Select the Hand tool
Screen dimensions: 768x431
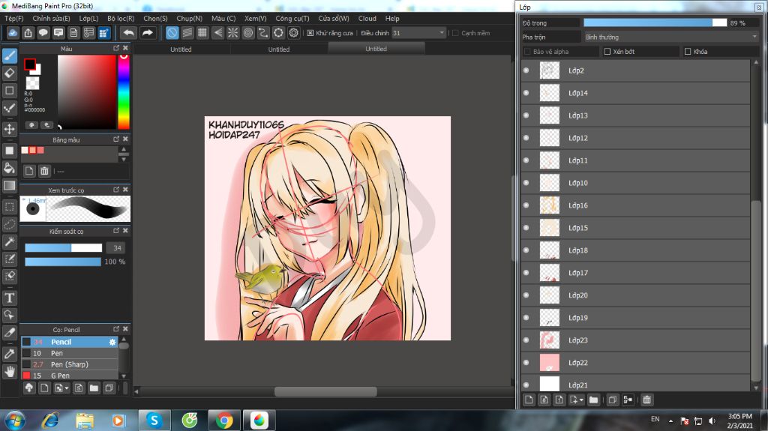(9, 372)
